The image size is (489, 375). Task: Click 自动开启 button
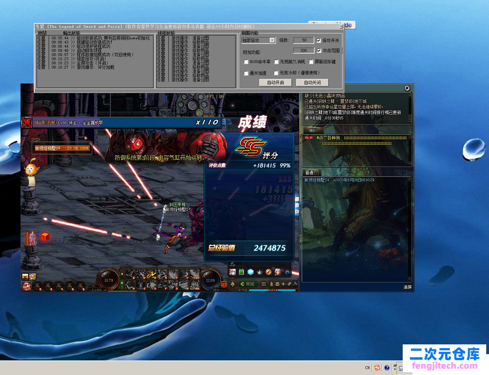point(276,82)
